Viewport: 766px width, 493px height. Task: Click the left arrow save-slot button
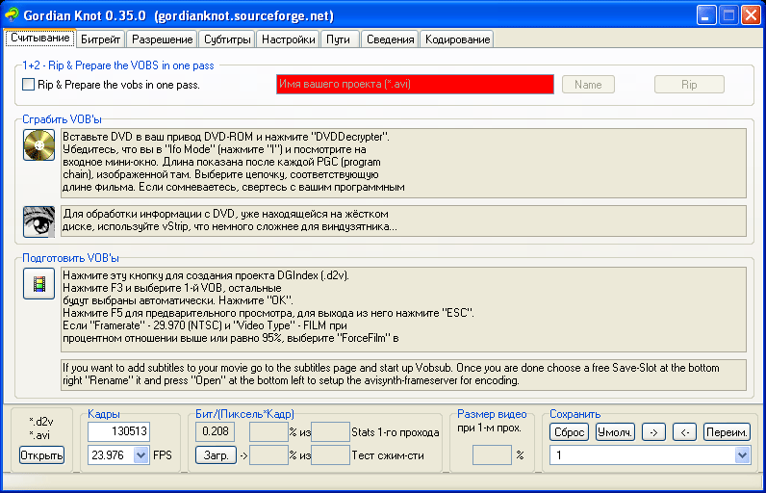coord(685,432)
